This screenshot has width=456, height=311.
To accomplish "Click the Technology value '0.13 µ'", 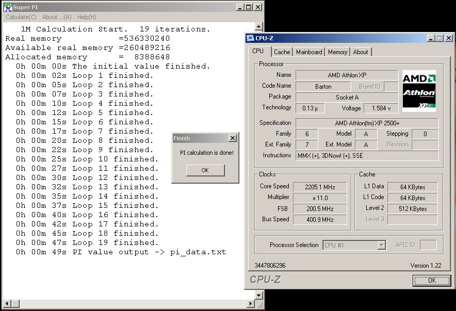I will pyautogui.click(x=310, y=108).
